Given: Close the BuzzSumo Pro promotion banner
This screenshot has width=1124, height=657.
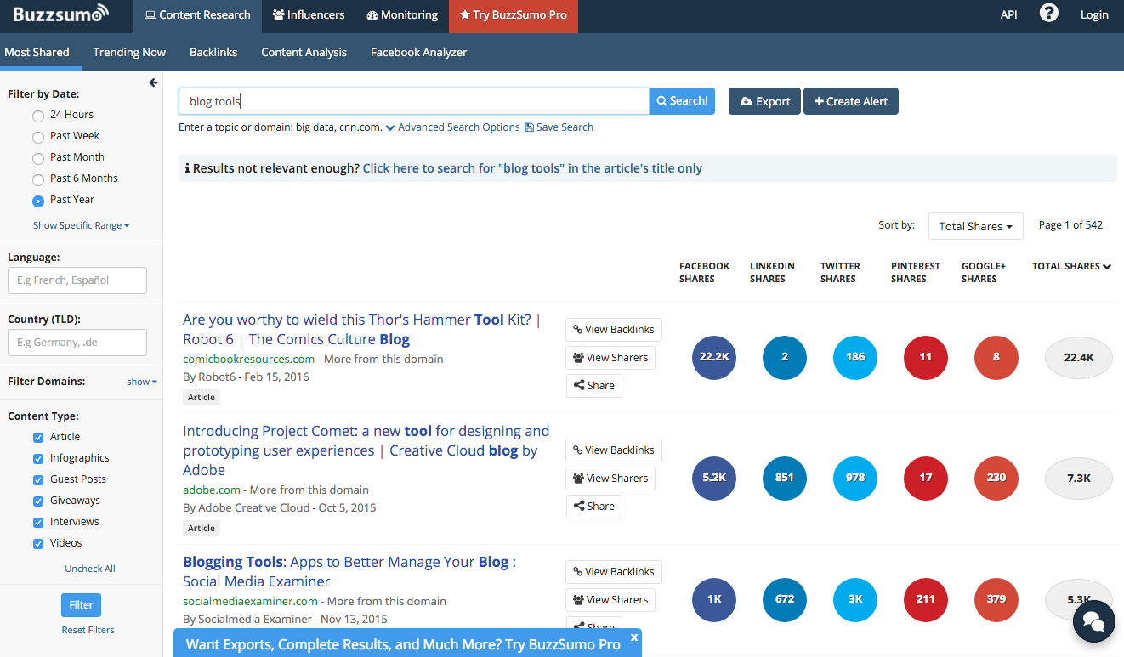Looking at the screenshot, I should tap(634, 637).
